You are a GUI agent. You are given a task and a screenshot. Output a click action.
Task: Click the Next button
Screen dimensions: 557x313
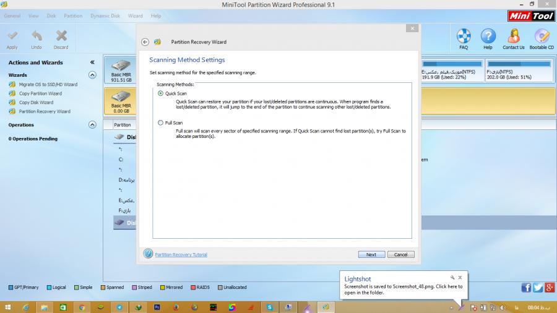coord(371,254)
